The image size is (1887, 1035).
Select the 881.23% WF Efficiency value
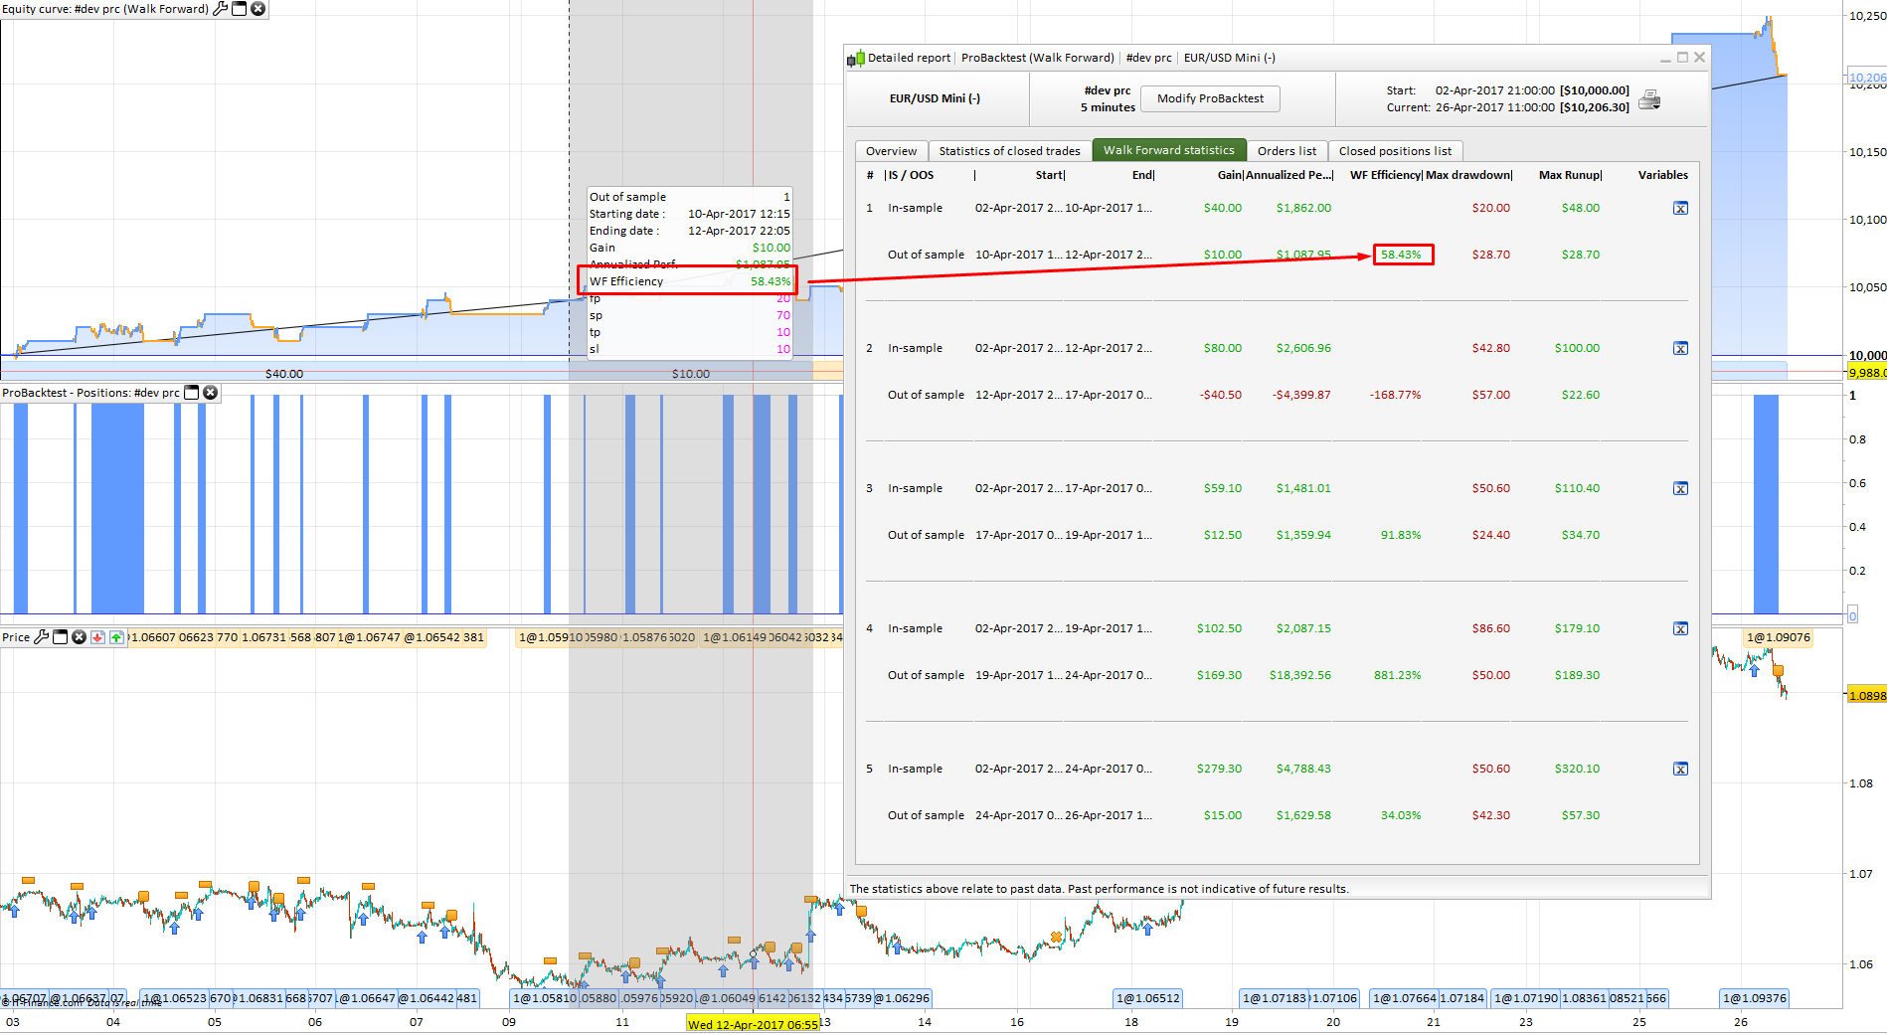[1397, 675]
